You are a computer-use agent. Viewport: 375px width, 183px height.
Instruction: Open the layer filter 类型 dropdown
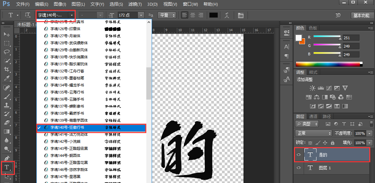coord(307,124)
